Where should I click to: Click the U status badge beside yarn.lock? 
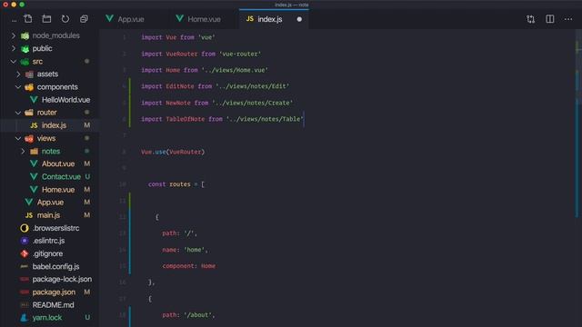87,318
